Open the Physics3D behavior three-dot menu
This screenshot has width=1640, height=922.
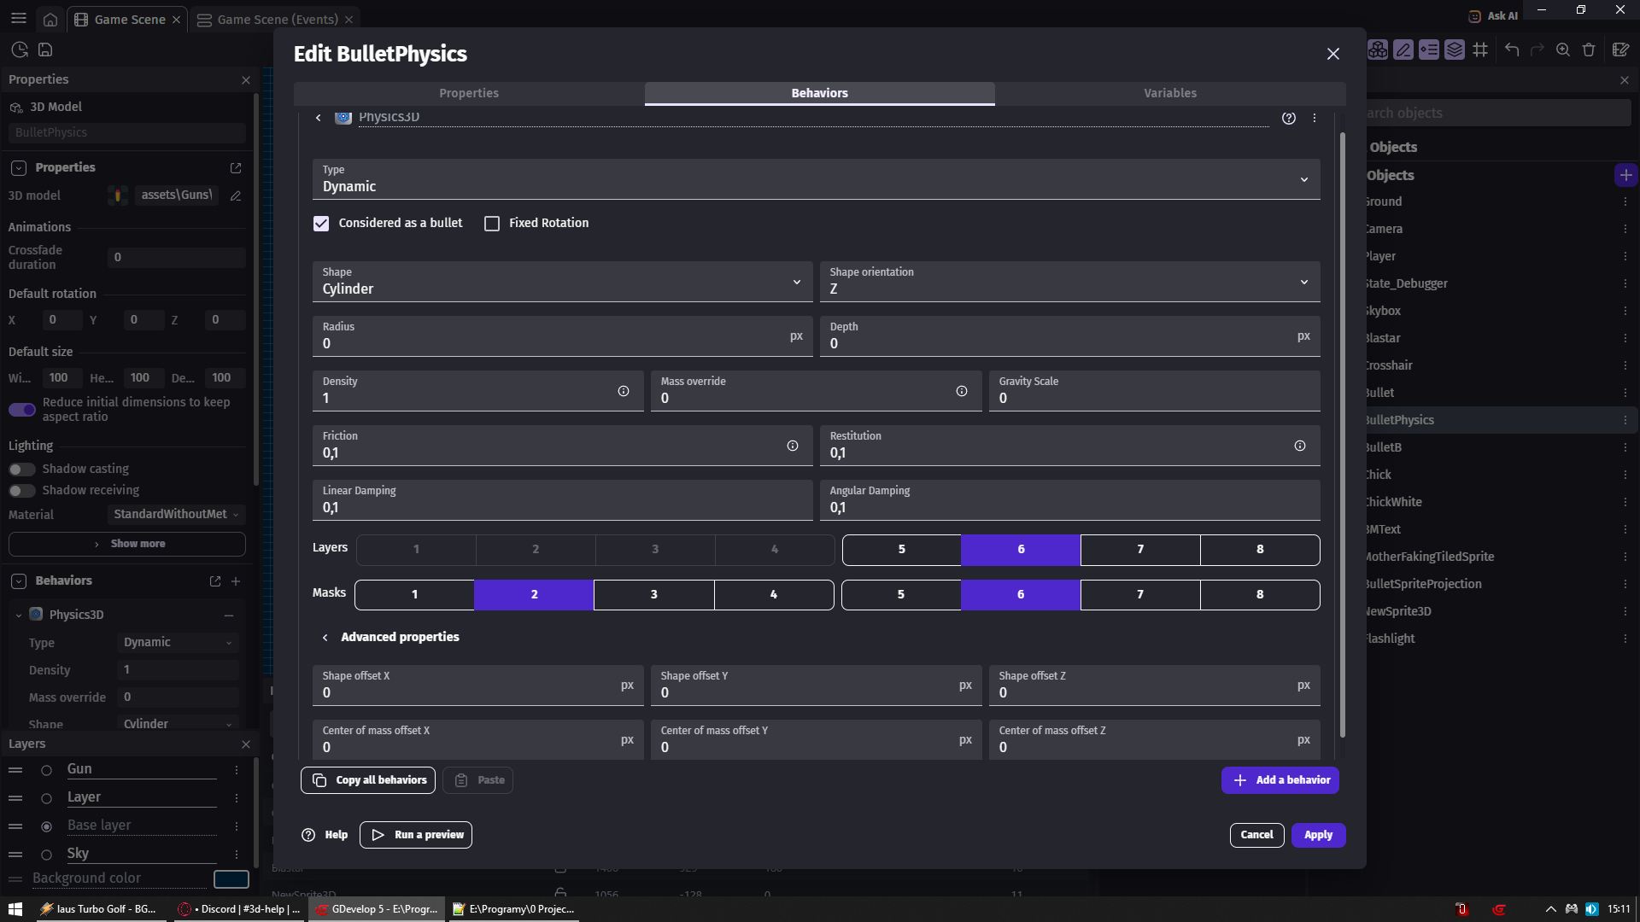coord(1315,118)
